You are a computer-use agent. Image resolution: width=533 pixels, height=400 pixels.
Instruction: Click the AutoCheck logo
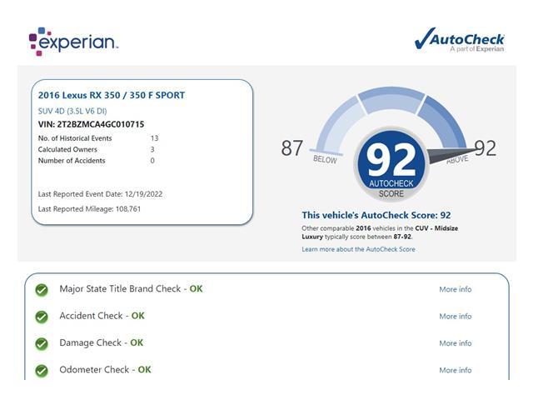tap(459, 40)
